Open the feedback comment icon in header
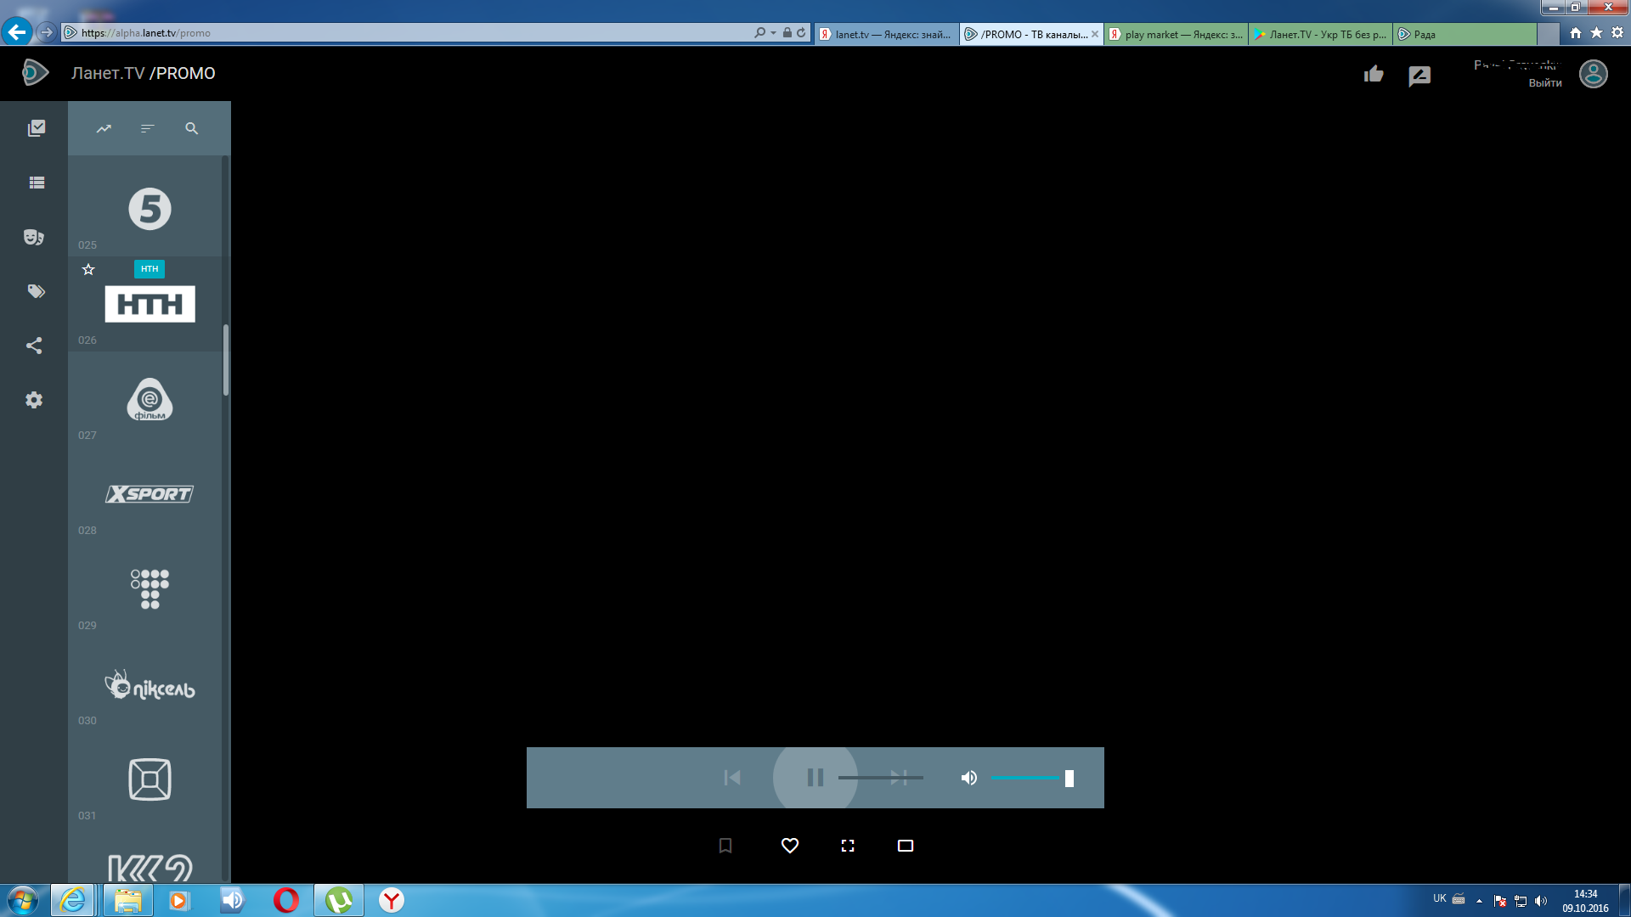1631x917 pixels. coord(1419,76)
